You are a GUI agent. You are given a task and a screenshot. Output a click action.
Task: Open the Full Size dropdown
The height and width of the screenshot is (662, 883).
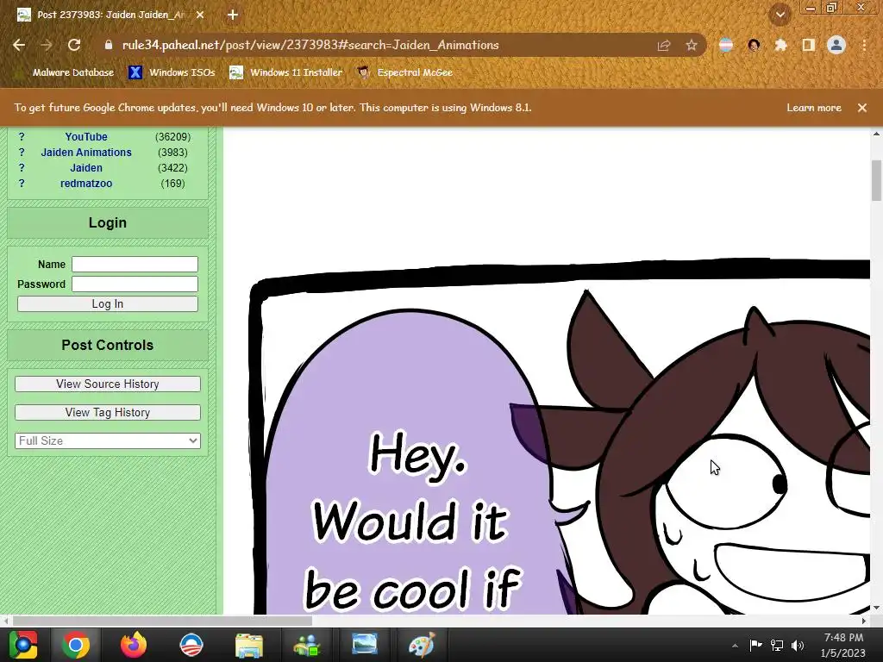point(108,440)
